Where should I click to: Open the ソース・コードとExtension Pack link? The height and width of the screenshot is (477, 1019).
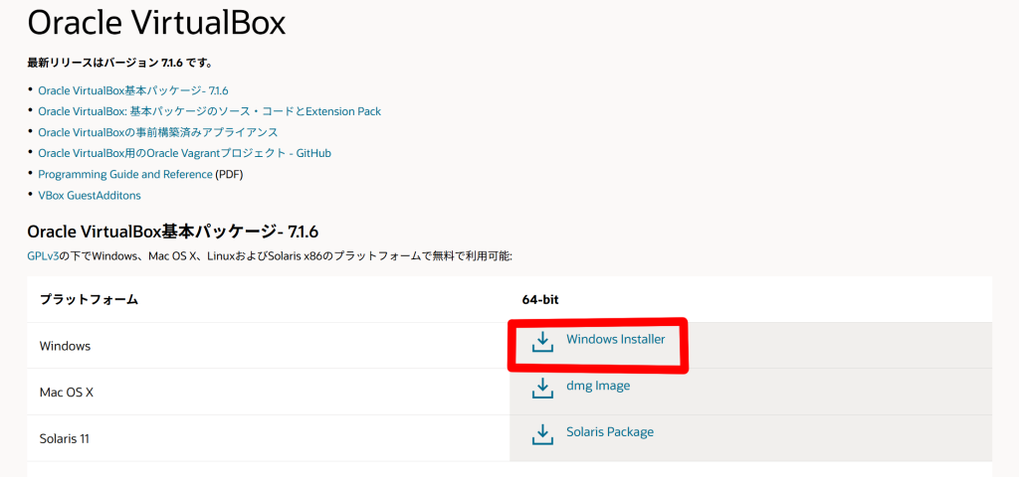coord(209,111)
